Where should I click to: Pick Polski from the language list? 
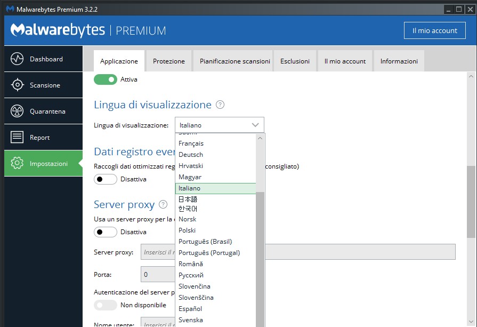pyautogui.click(x=216, y=230)
